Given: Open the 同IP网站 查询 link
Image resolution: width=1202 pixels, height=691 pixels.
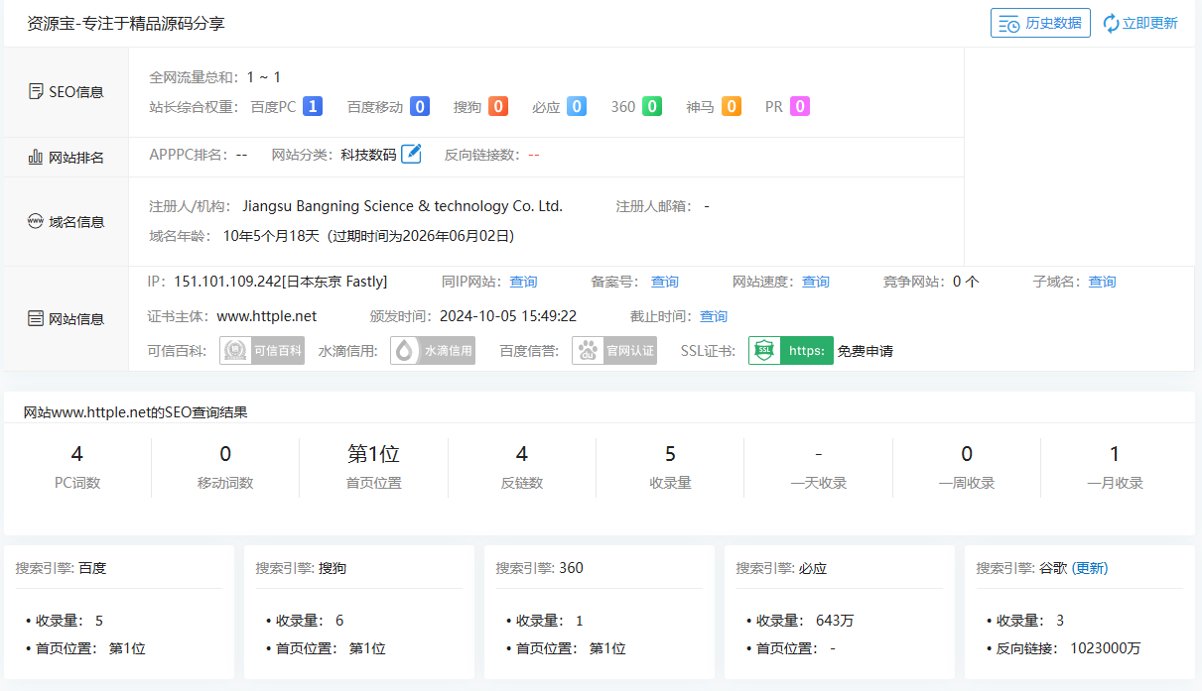Looking at the screenshot, I should coord(523,282).
